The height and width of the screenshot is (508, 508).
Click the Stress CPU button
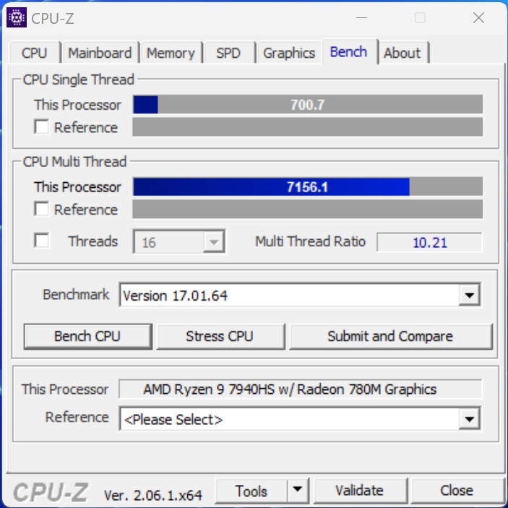(220, 336)
